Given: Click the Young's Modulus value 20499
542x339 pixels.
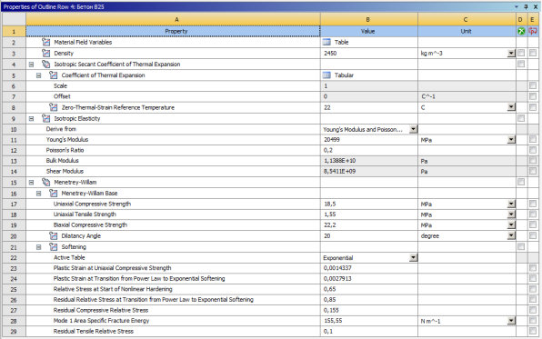Looking at the screenshot, I should (332, 140).
